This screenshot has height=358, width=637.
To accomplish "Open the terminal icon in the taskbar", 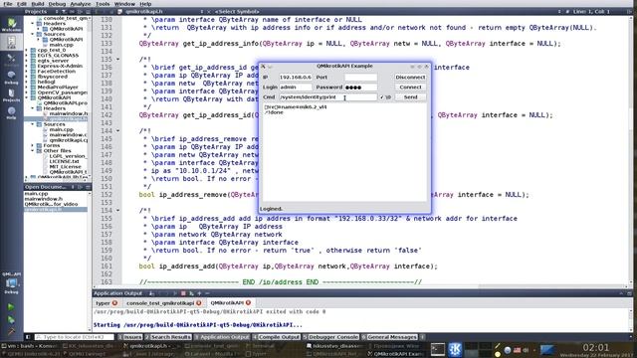I will click(x=438, y=349).
